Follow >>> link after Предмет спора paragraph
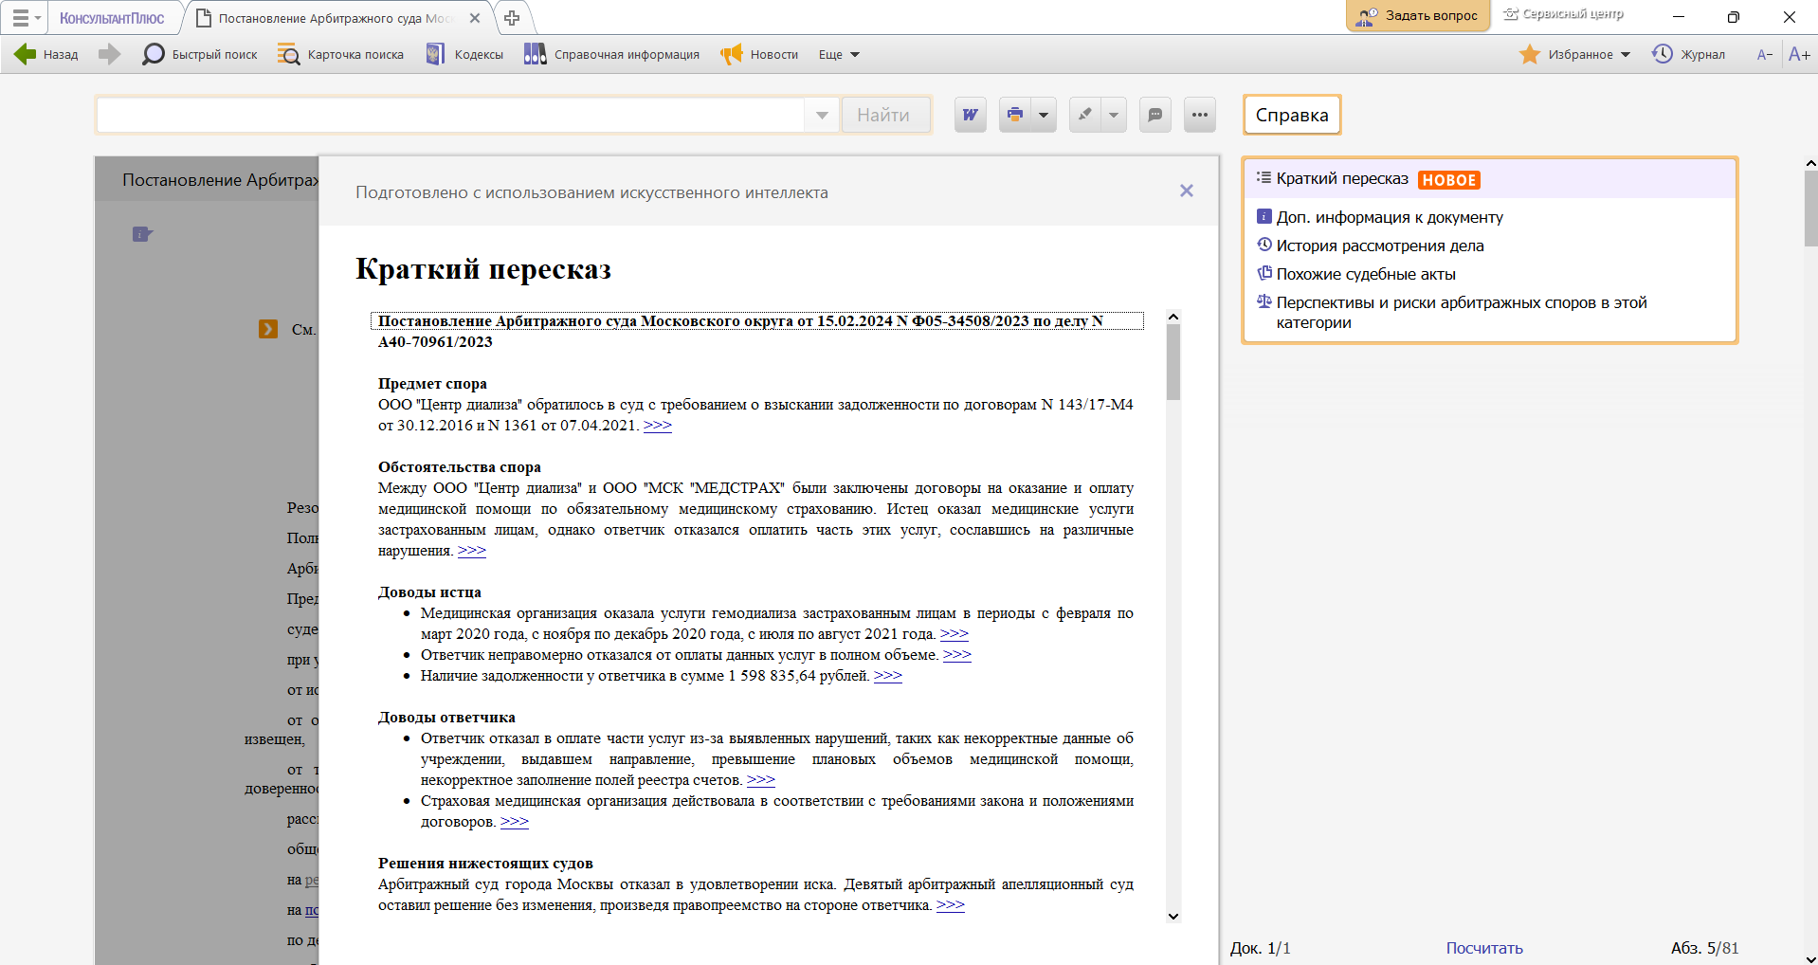 (x=658, y=426)
